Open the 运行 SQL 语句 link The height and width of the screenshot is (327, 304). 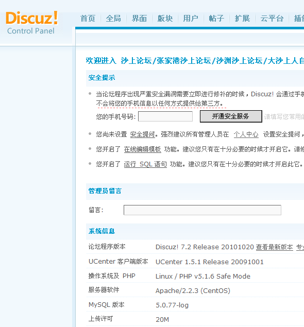145,164
